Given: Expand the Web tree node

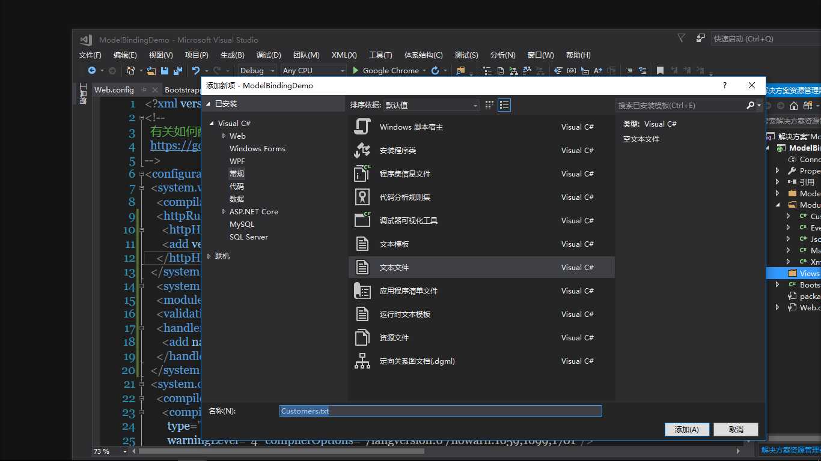Looking at the screenshot, I should (224, 136).
